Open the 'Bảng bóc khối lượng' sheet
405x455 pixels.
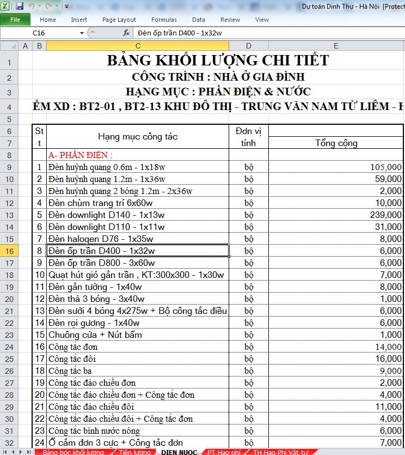73,452
